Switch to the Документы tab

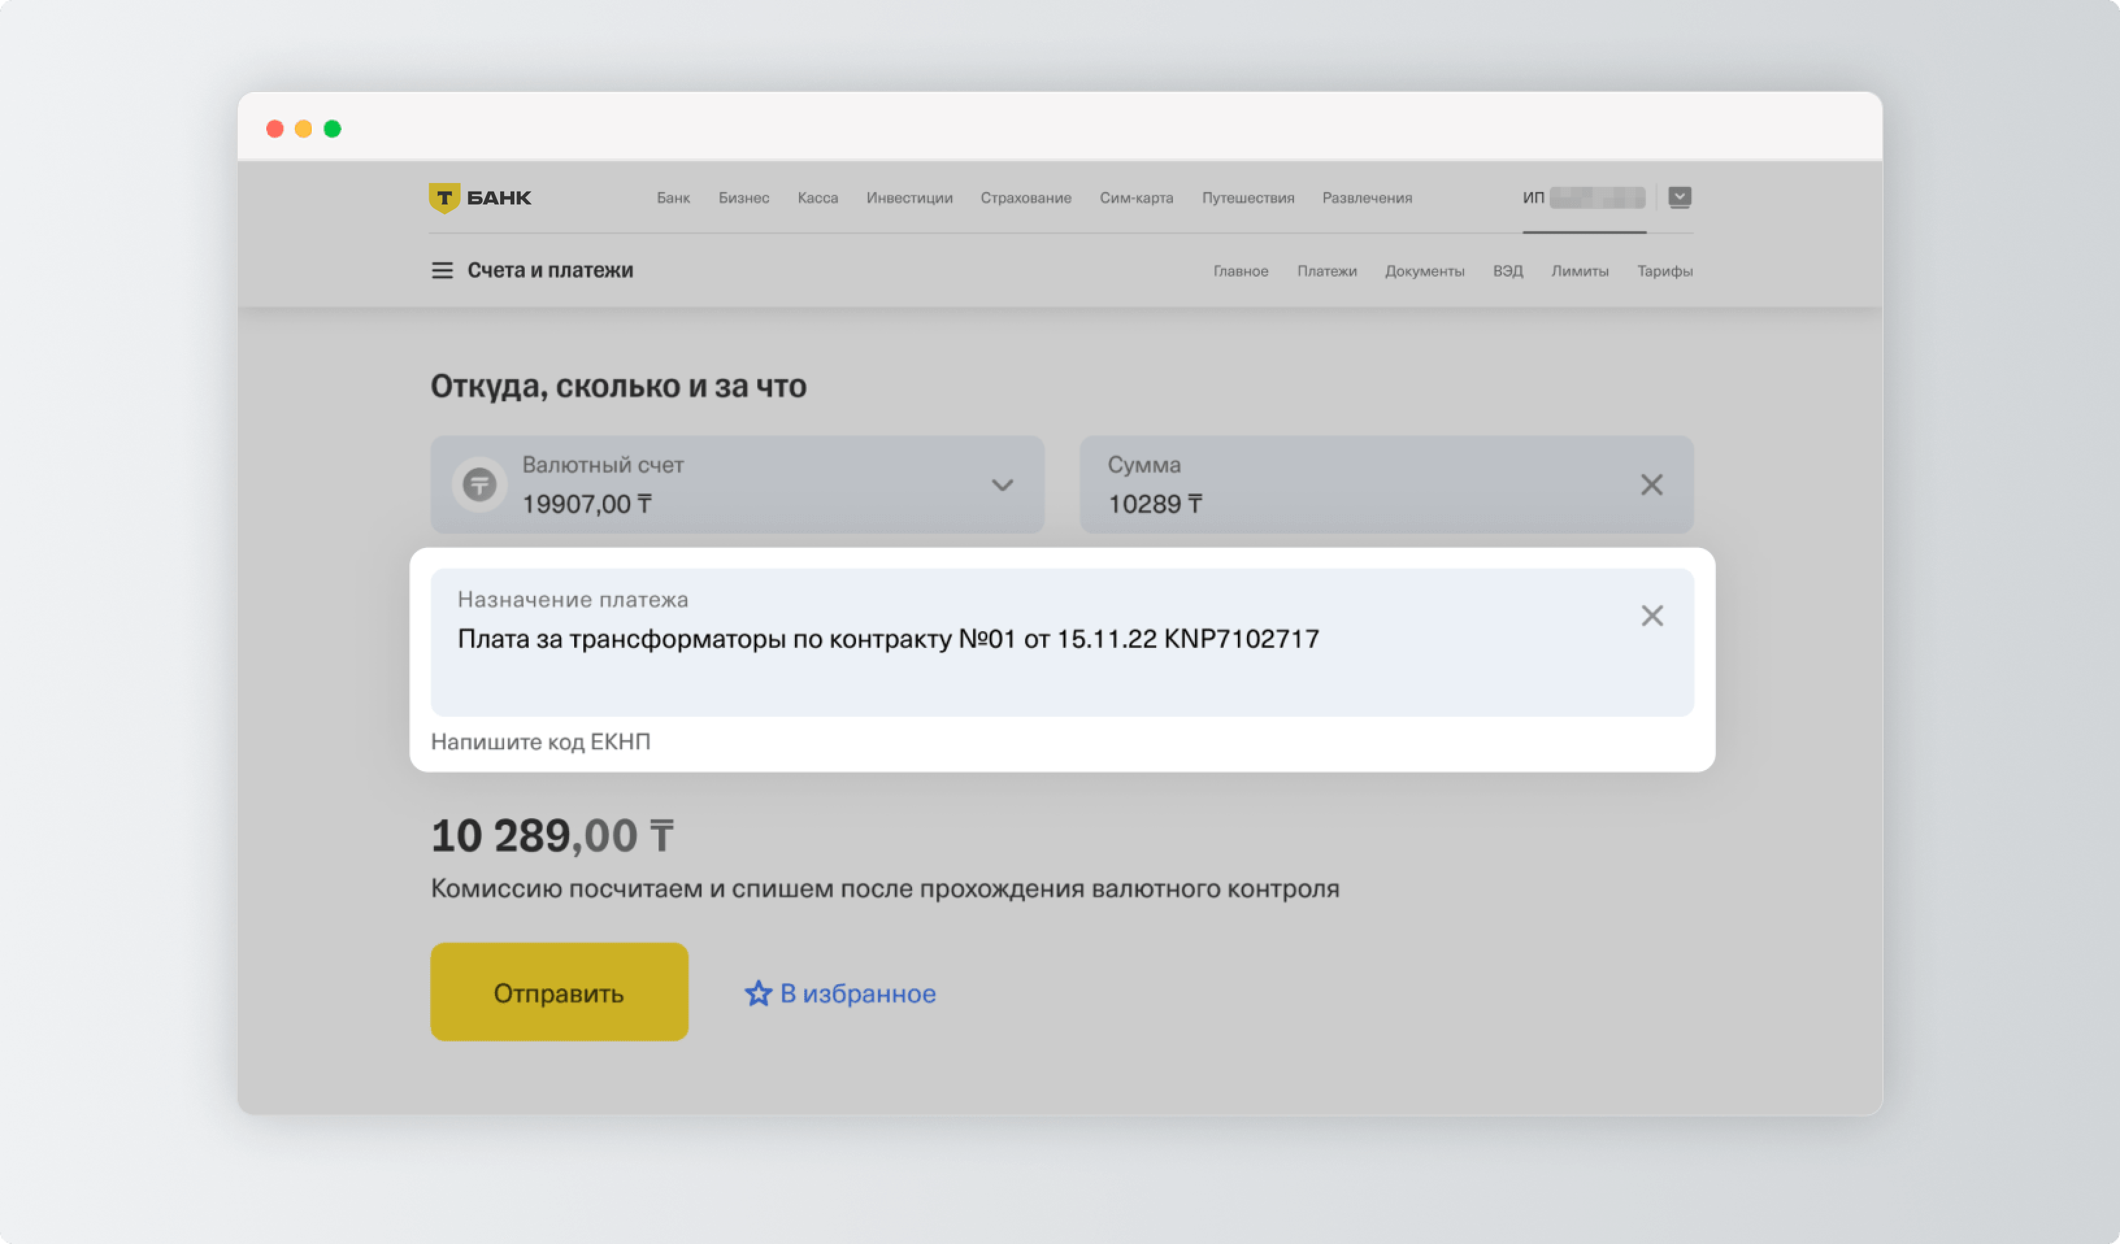coord(1424,271)
